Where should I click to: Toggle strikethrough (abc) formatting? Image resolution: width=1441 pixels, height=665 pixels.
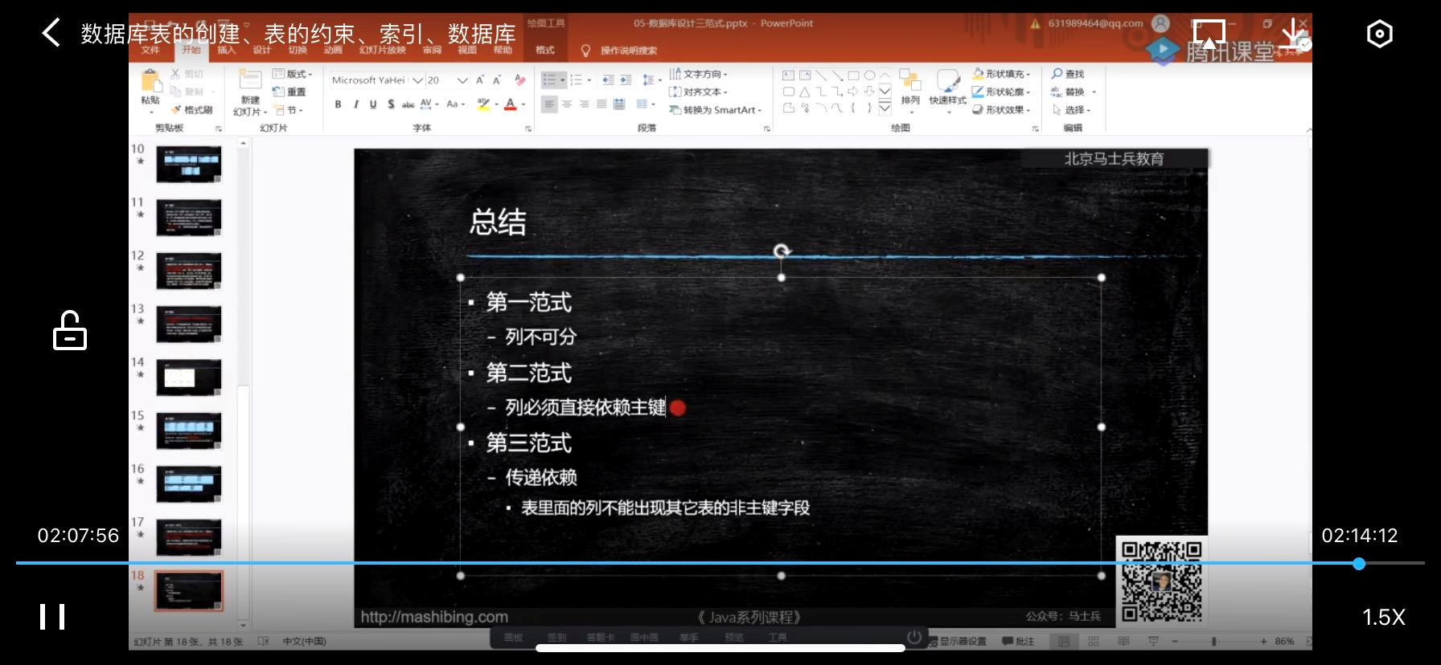[408, 104]
